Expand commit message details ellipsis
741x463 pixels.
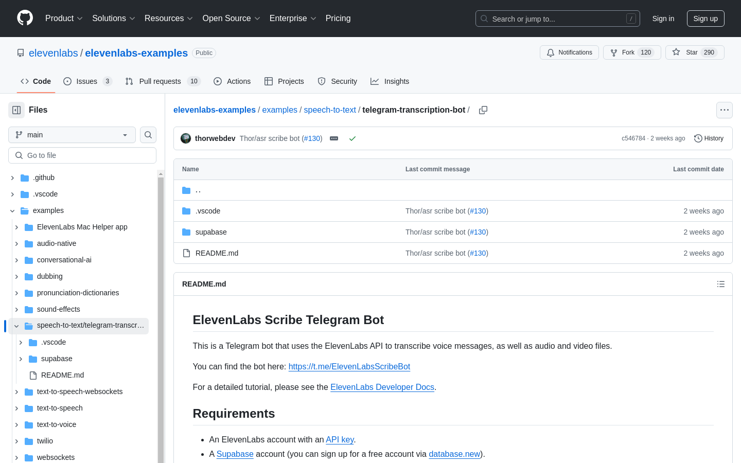334,138
